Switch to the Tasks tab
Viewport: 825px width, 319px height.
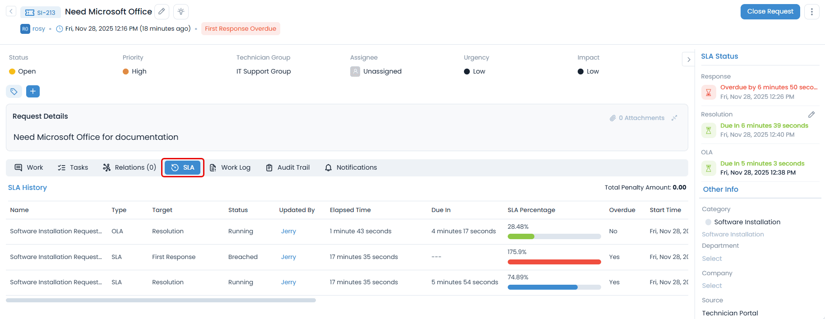pyautogui.click(x=73, y=167)
